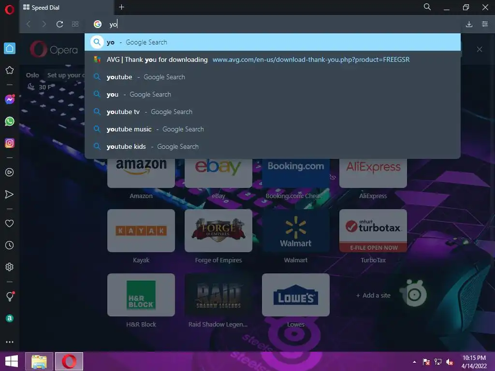Viewport: 495px width, 371px height.
Task: Open the Forge of Empires tile
Action: (x=218, y=230)
